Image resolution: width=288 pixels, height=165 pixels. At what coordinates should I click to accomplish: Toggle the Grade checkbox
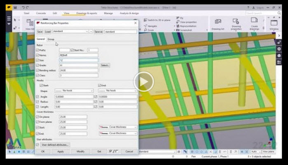pos(37,65)
